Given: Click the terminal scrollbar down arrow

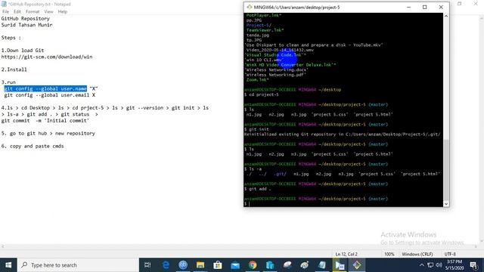Looking at the screenshot, I should 446,204.
